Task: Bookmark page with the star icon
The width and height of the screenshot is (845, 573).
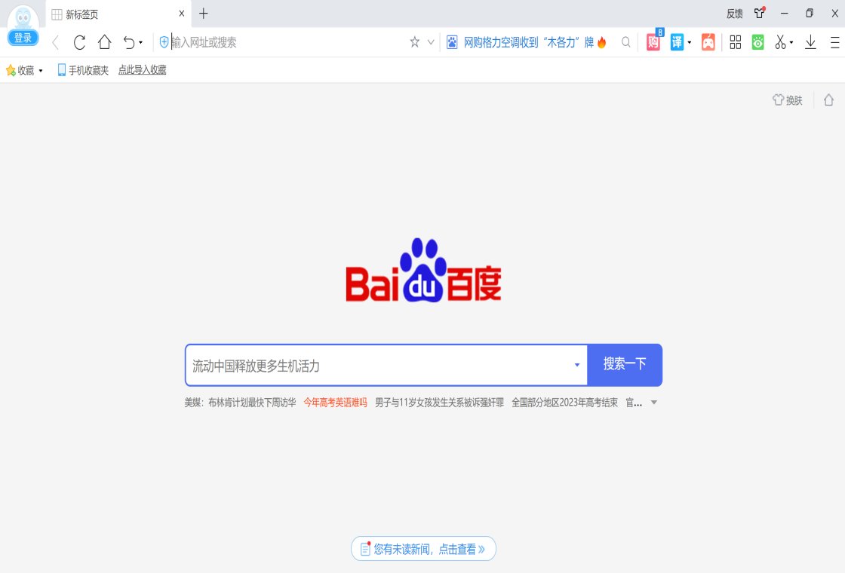Action: (x=414, y=42)
